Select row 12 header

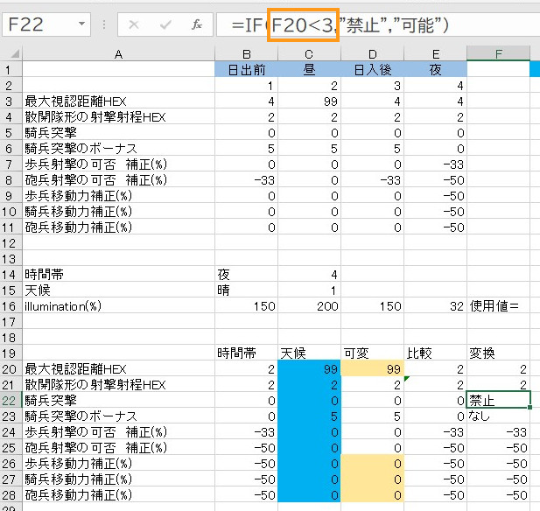coord(11,243)
